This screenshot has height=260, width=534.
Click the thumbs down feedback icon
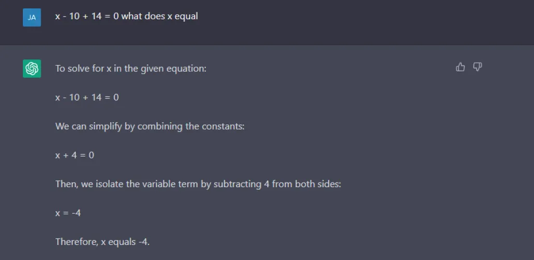click(477, 67)
